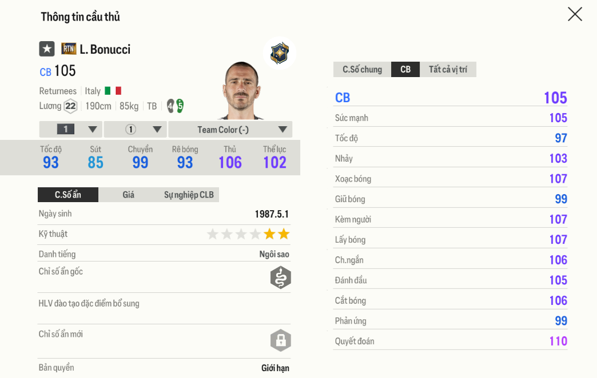Toggle the favorite star next to L. Bonucci
597x378 pixels.
pyautogui.click(x=47, y=49)
